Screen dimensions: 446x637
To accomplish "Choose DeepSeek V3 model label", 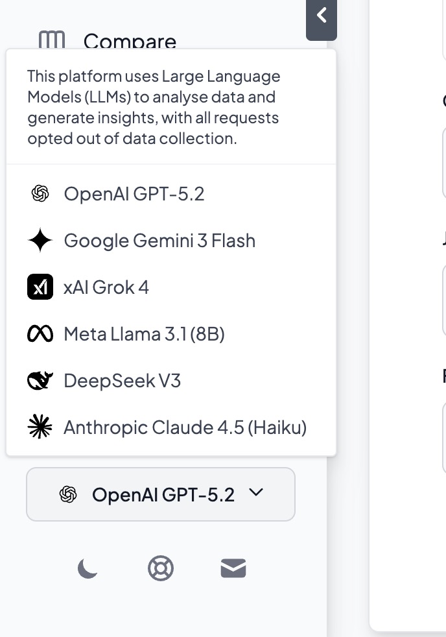I will click(x=122, y=381).
